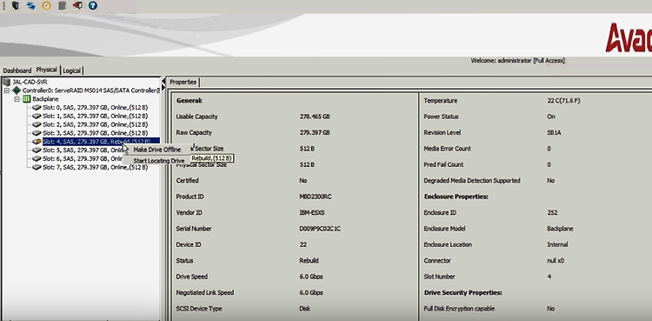
Task: Click the green Controller0 chip icon
Action: 17,90
